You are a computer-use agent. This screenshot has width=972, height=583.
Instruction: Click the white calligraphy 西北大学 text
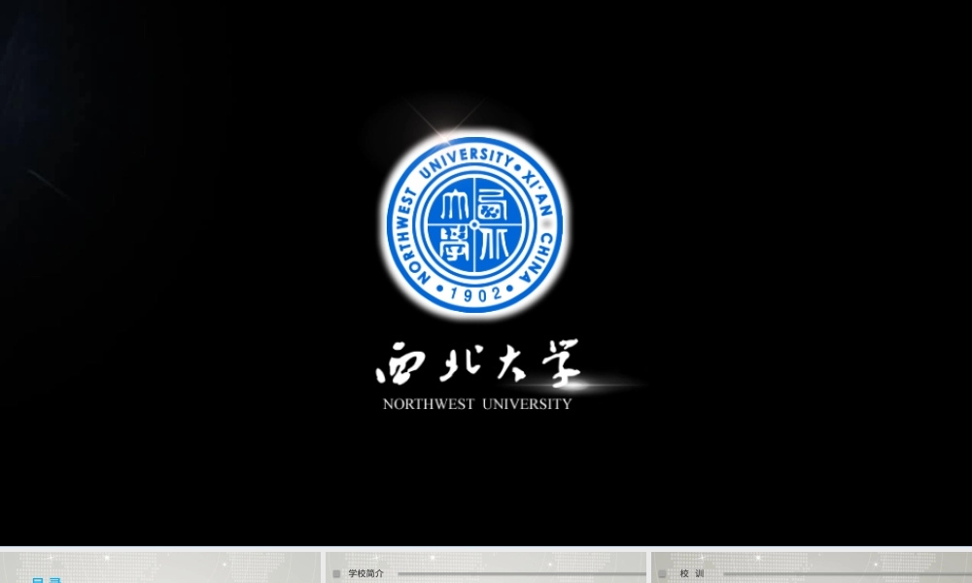pos(478,361)
